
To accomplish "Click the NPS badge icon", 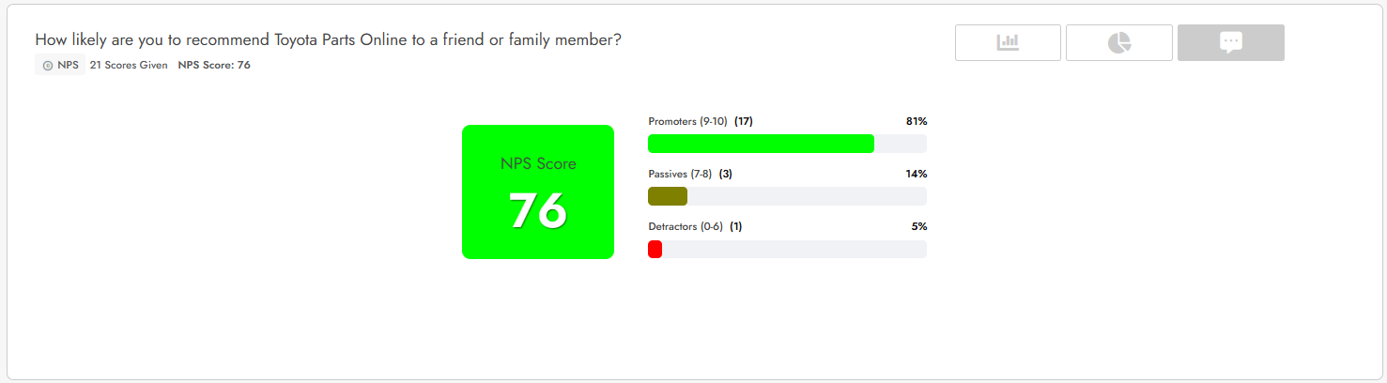I will click(x=48, y=66).
